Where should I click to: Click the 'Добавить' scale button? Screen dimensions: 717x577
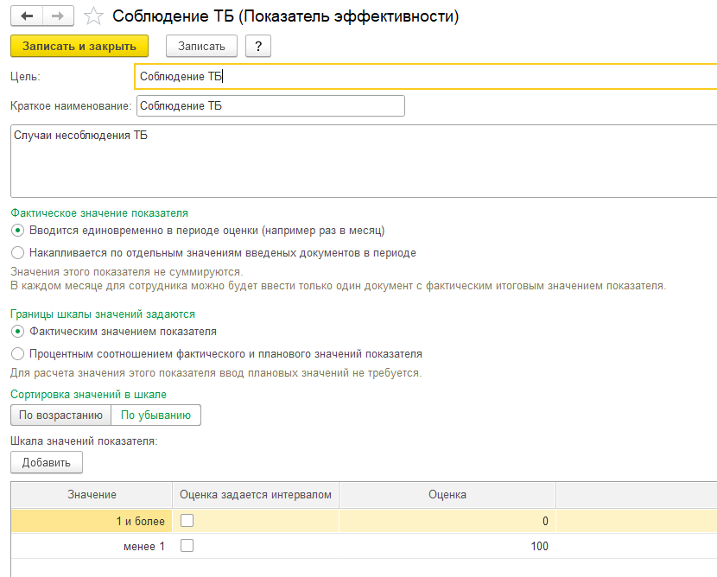[x=46, y=462]
